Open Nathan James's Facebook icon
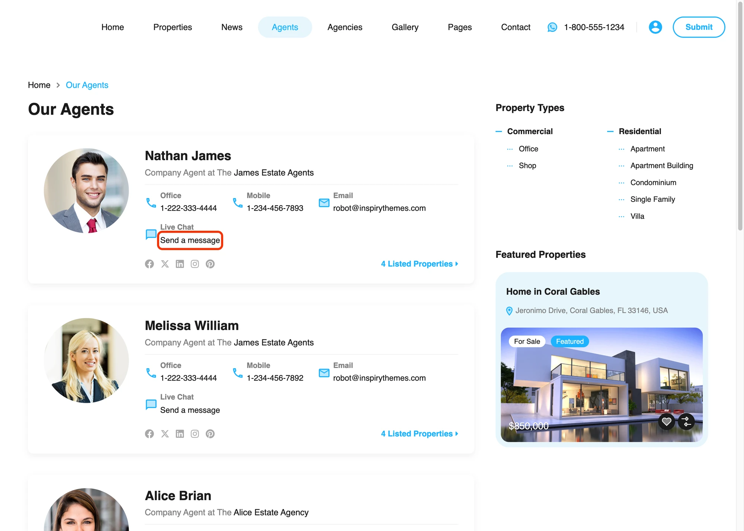Image resolution: width=744 pixels, height=531 pixels. pos(149,264)
